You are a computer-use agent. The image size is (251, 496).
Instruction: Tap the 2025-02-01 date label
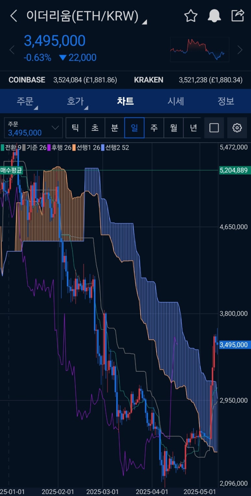58,491
